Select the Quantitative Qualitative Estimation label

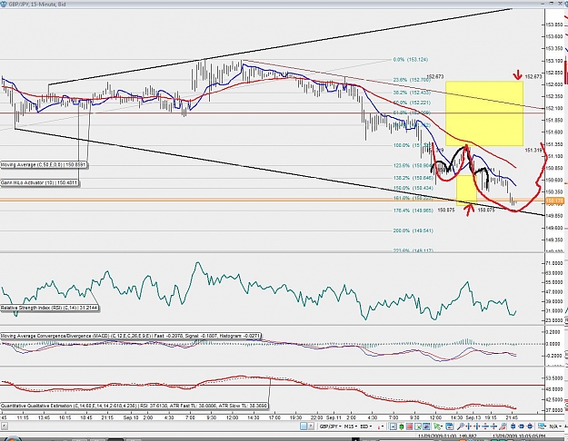tap(134, 406)
